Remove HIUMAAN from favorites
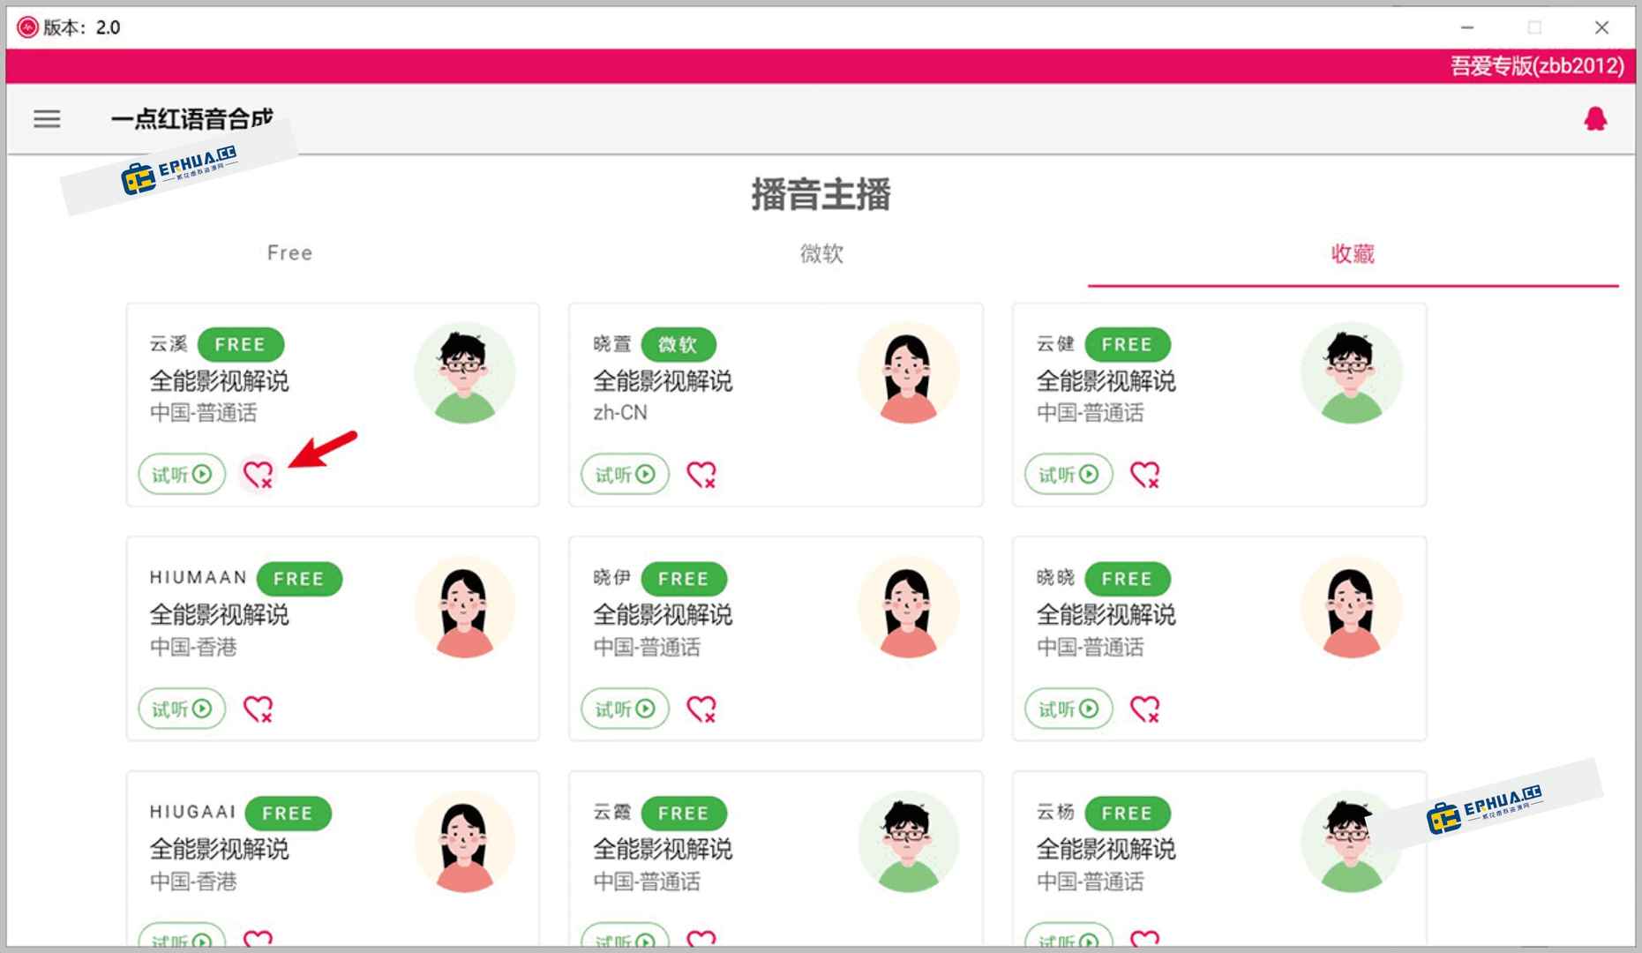Viewport: 1642px width, 953px height. (259, 709)
